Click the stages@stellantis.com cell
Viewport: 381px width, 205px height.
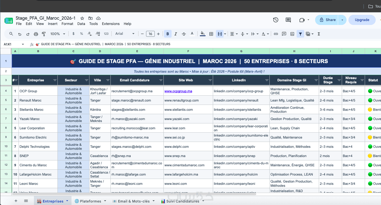[137, 110]
